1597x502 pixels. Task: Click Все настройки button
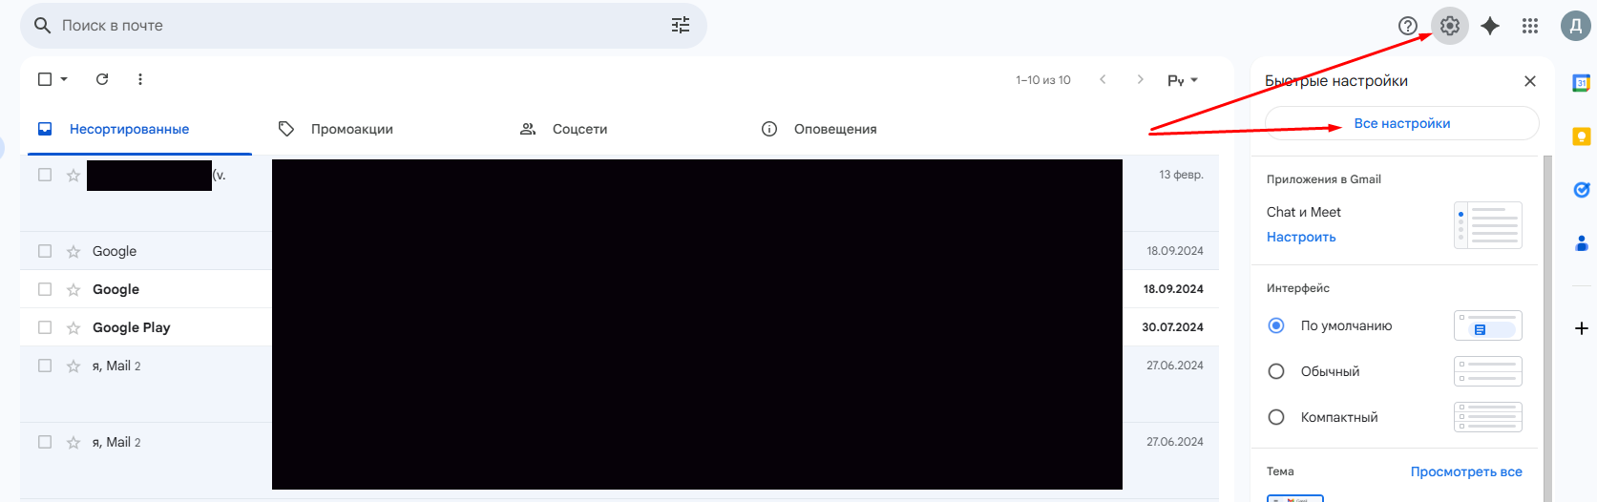pos(1401,123)
